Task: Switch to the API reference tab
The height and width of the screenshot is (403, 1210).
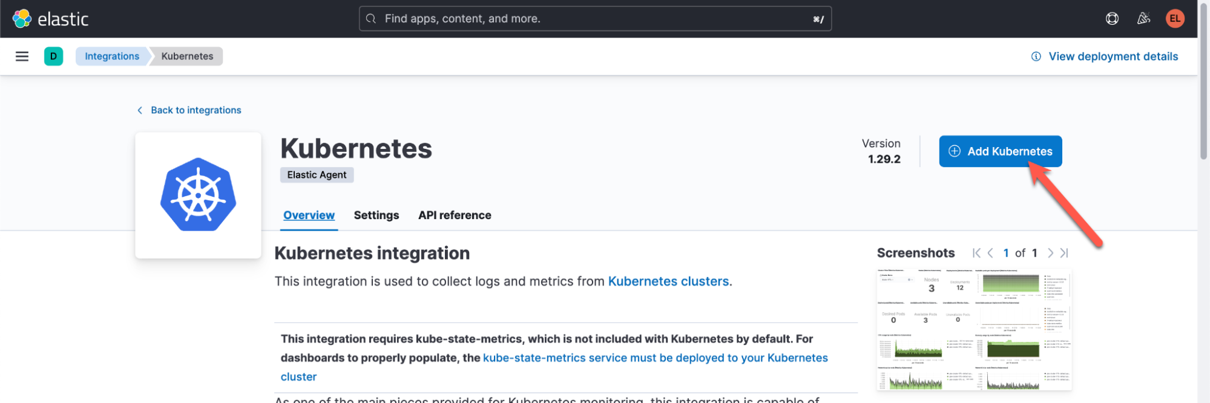Action: (455, 215)
